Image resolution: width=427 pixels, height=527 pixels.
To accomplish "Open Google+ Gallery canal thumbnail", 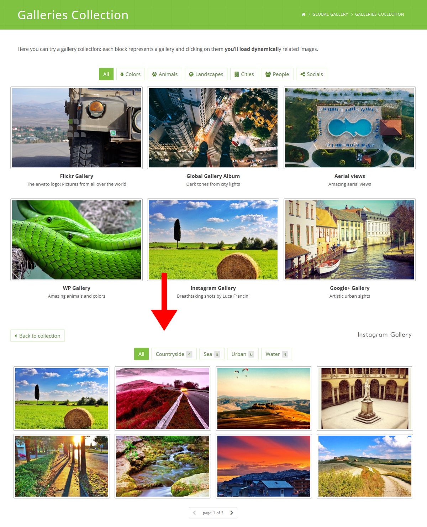I will (x=350, y=240).
